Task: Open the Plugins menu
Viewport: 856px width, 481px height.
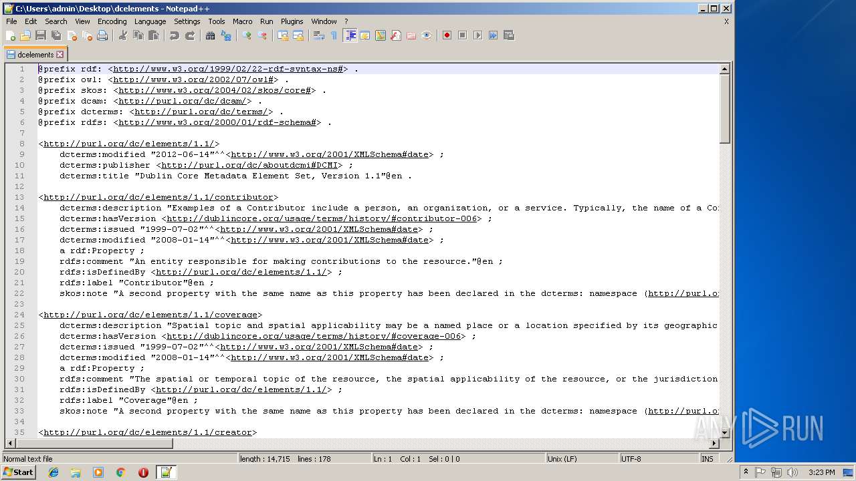Action: (292, 21)
